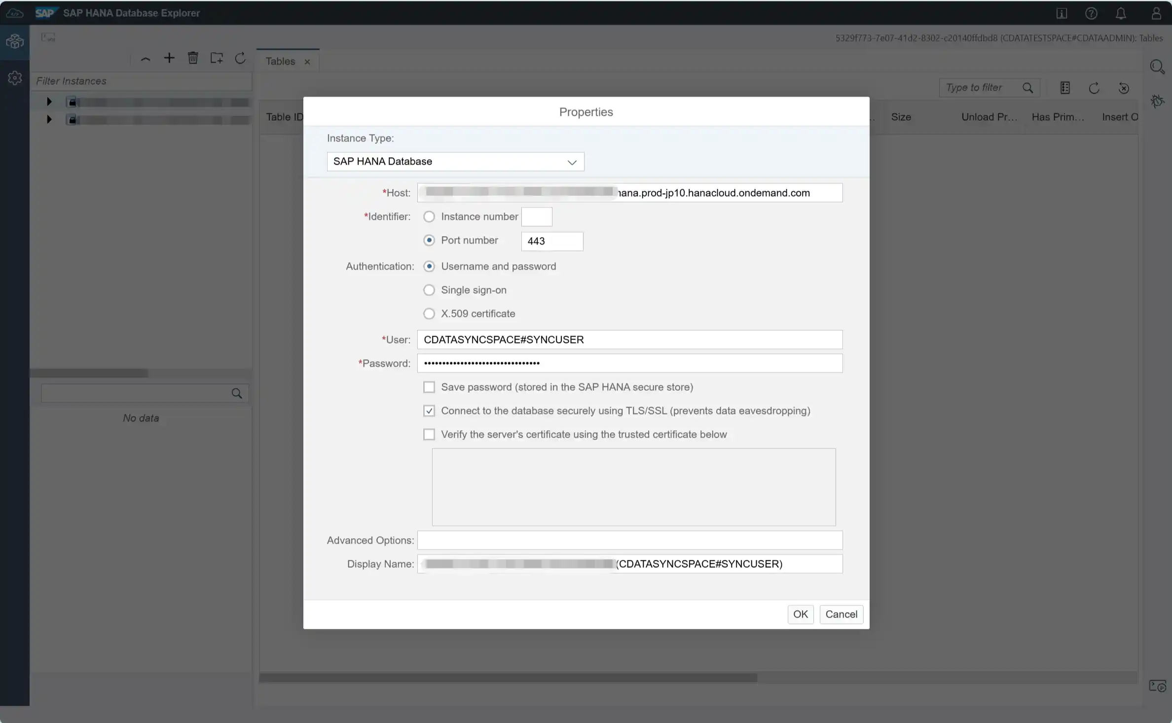Select Instance number as the identifier

pyautogui.click(x=429, y=216)
